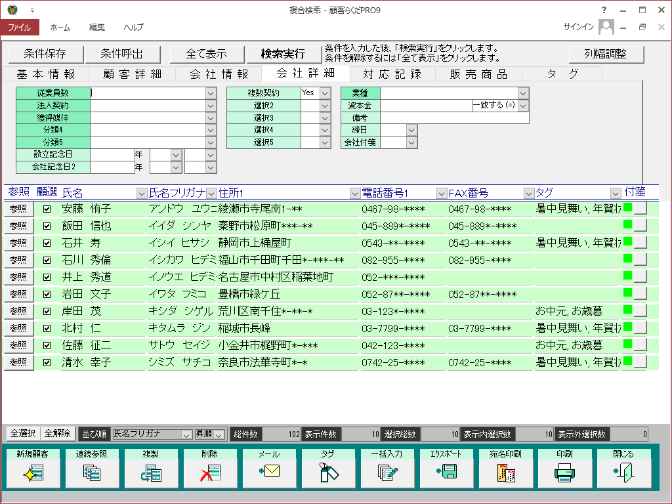This screenshot has height=504, width=672.
Task: Click the 全解除 button
Action: click(58, 434)
